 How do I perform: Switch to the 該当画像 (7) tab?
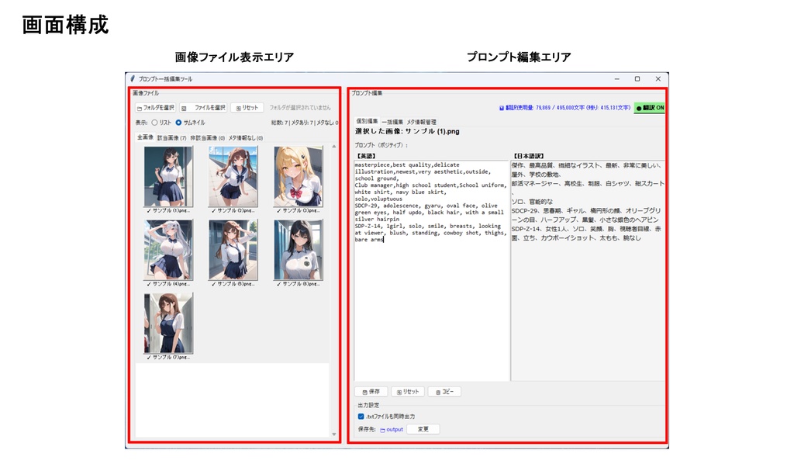[171, 138]
